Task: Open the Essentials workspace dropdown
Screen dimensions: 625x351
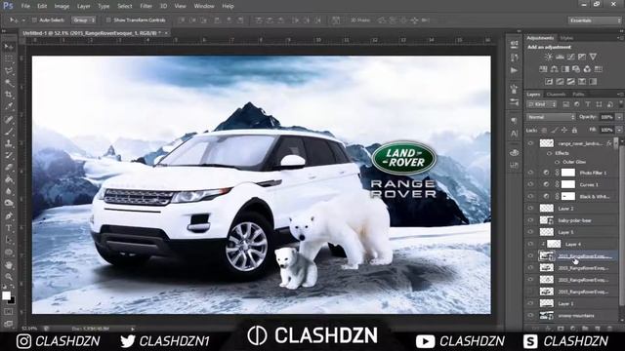Action: click(595, 20)
